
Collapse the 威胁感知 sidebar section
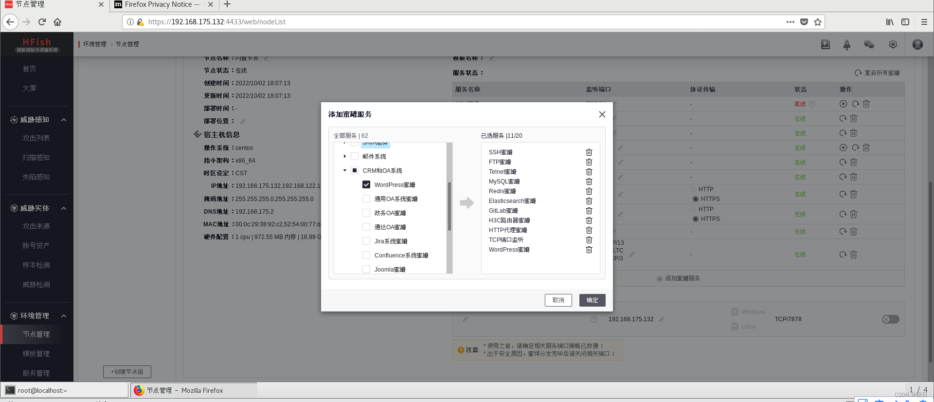pos(64,120)
